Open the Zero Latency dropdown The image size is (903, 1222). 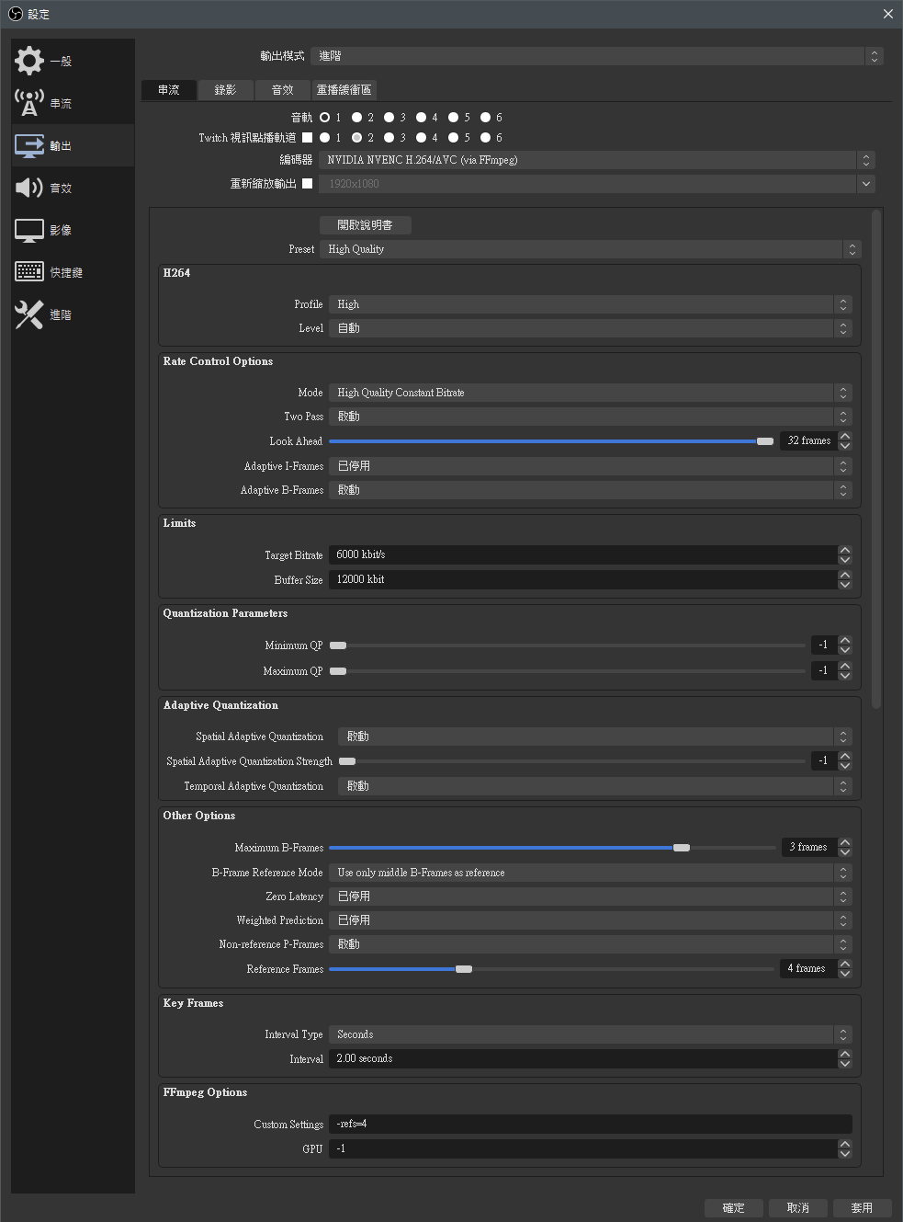click(590, 897)
